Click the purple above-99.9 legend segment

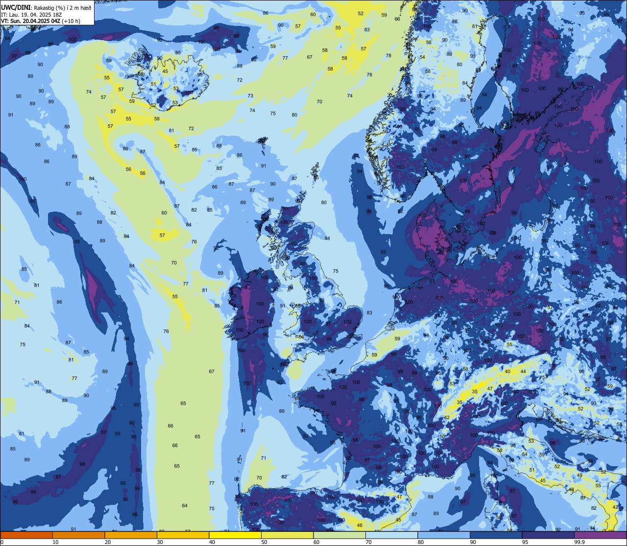(x=600, y=535)
